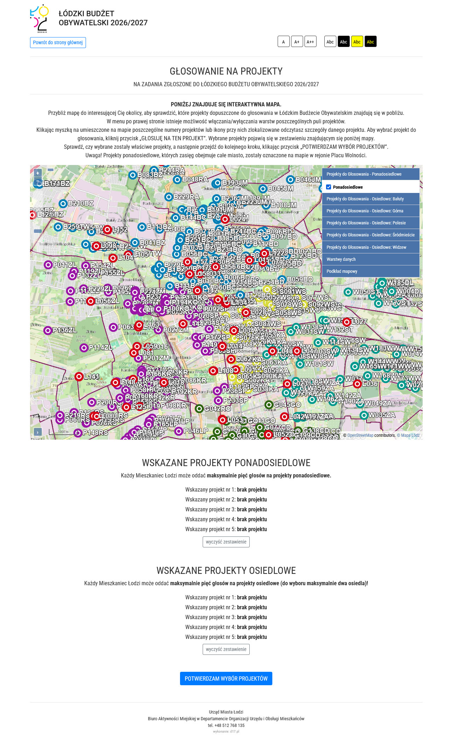The width and height of the screenshot is (452, 740).
Task: Open red marker L036
Action: click(x=357, y=384)
